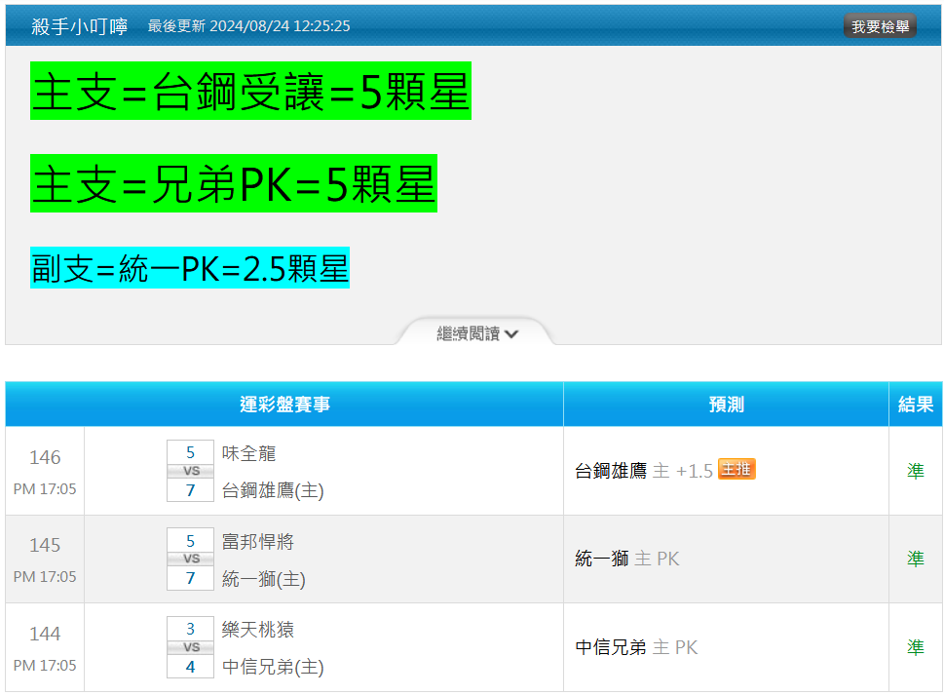Click score 7 for 台鋼雄鷹
944x695 pixels.
point(190,490)
